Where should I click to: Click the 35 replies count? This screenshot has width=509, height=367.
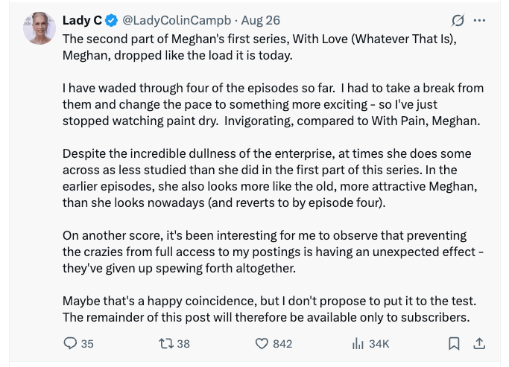coord(87,343)
